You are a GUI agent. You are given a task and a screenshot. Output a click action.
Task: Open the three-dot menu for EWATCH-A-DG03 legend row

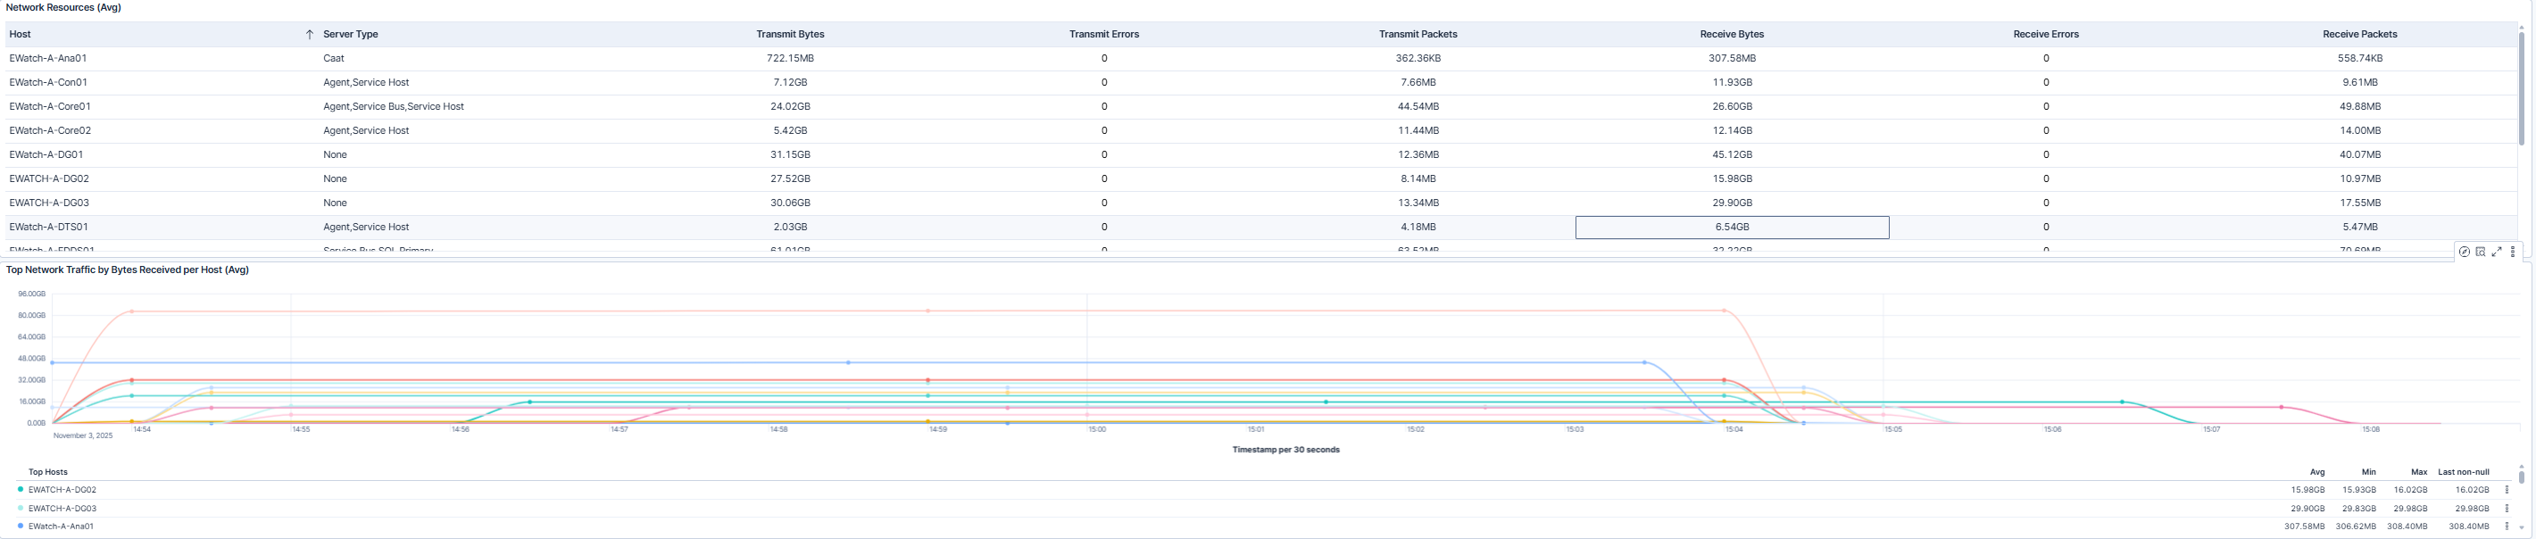click(2507, 509)
